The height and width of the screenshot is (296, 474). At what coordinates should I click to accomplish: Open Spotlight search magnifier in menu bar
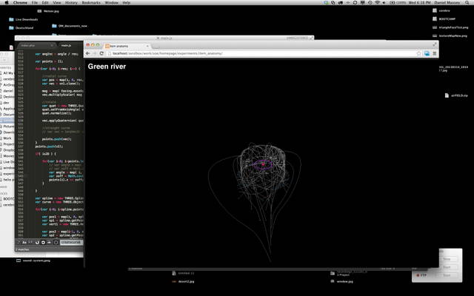coord(467,2)
